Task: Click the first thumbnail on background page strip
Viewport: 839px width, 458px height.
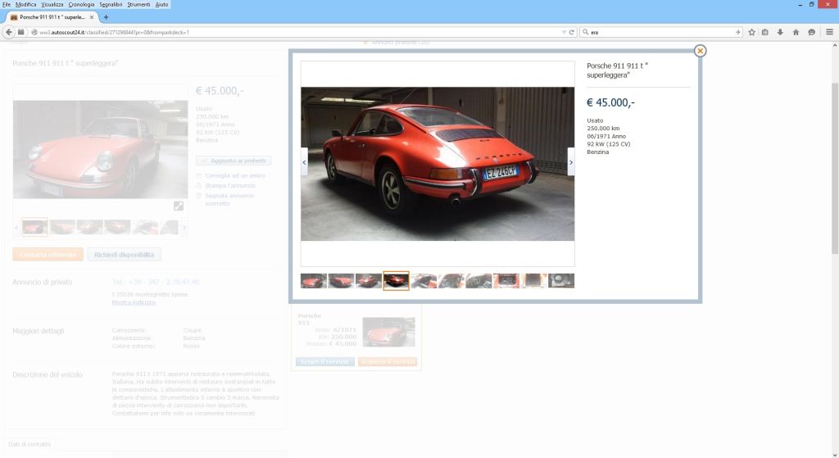Action: [34, 228]
